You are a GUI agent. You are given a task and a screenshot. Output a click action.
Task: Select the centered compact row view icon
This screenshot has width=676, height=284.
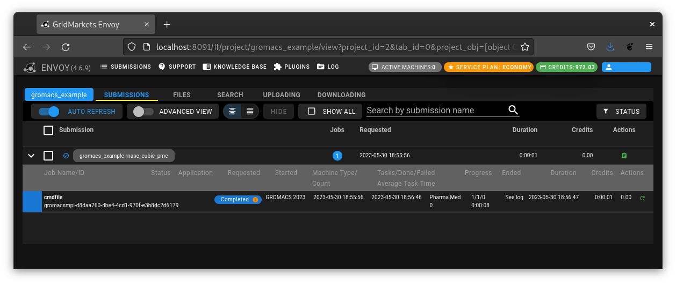click(x=232, y=111)
